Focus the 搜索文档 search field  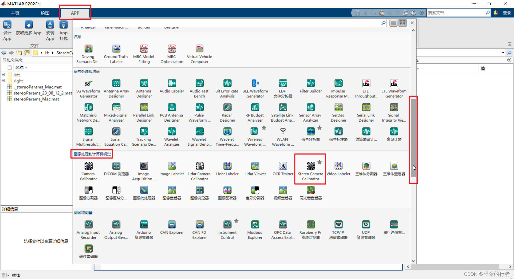(x=456, y=13)
